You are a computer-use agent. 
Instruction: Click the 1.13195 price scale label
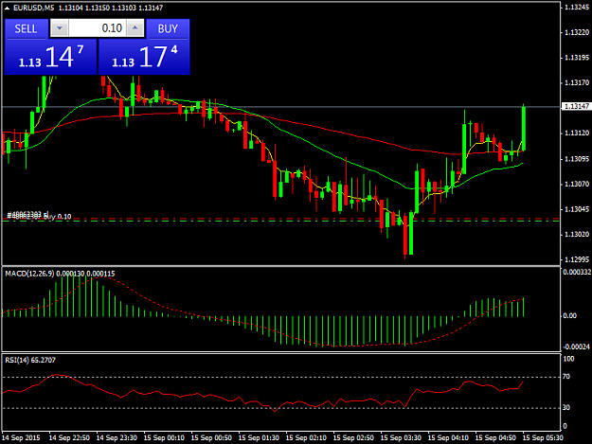(577, 58)
